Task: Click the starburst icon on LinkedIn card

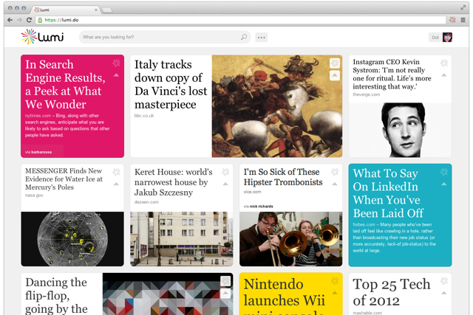Action: 444,173
